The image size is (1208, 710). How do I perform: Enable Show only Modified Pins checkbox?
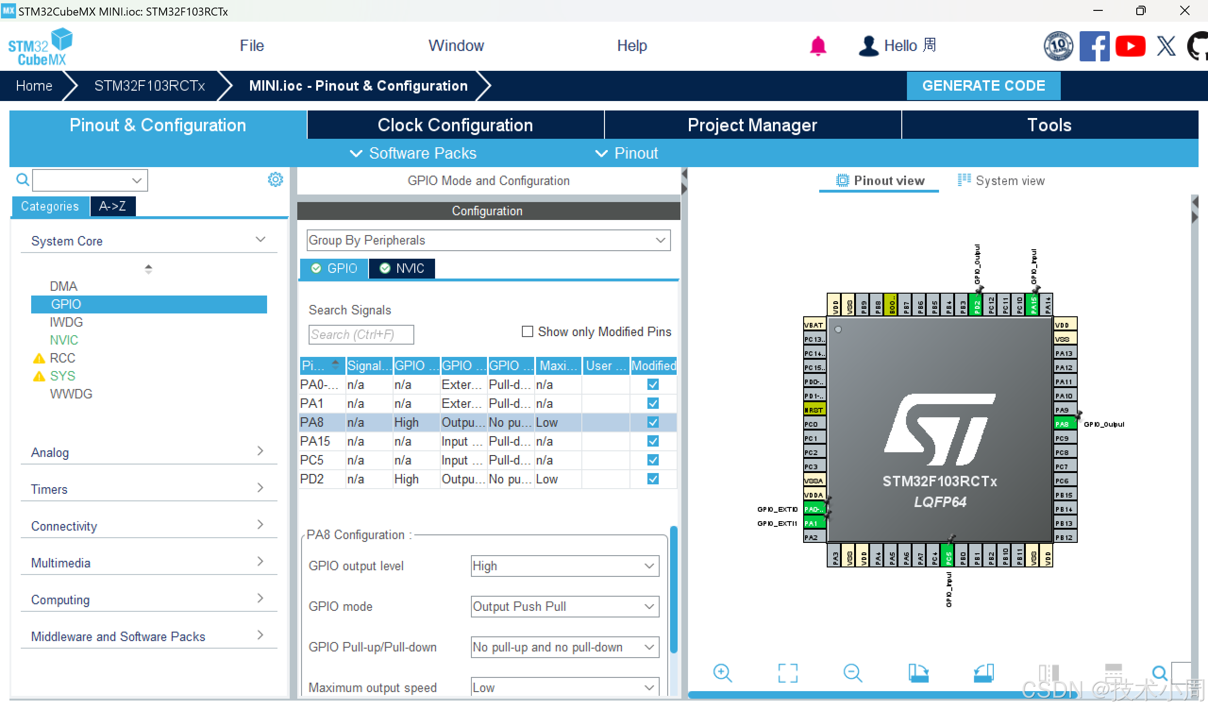(527, 332)
